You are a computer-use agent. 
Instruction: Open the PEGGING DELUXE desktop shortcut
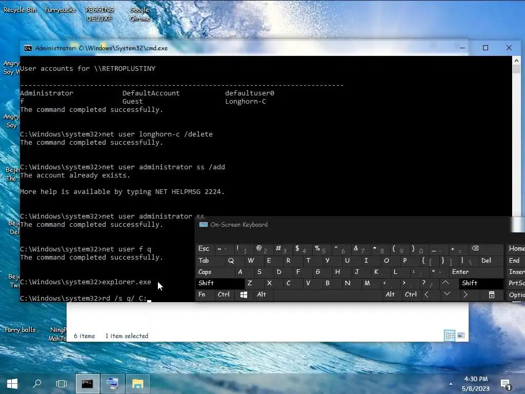100,14
